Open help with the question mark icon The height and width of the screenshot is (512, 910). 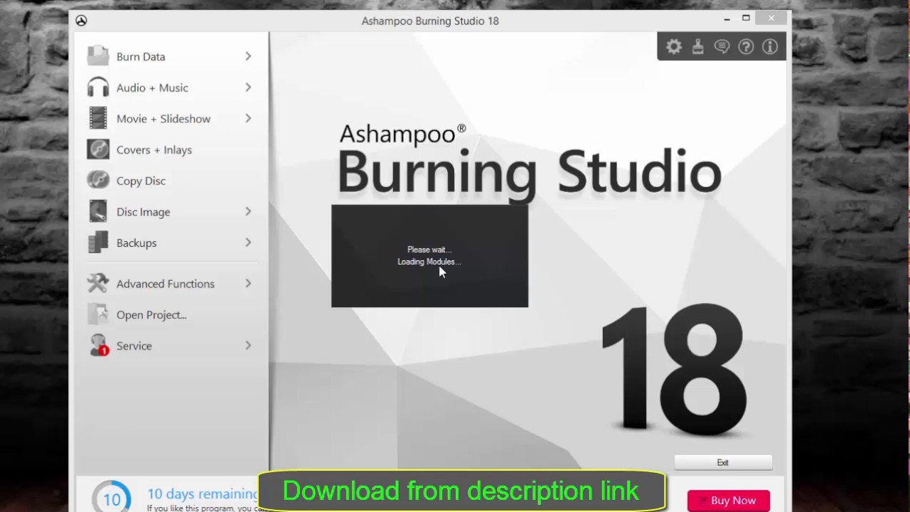(746, 47)
